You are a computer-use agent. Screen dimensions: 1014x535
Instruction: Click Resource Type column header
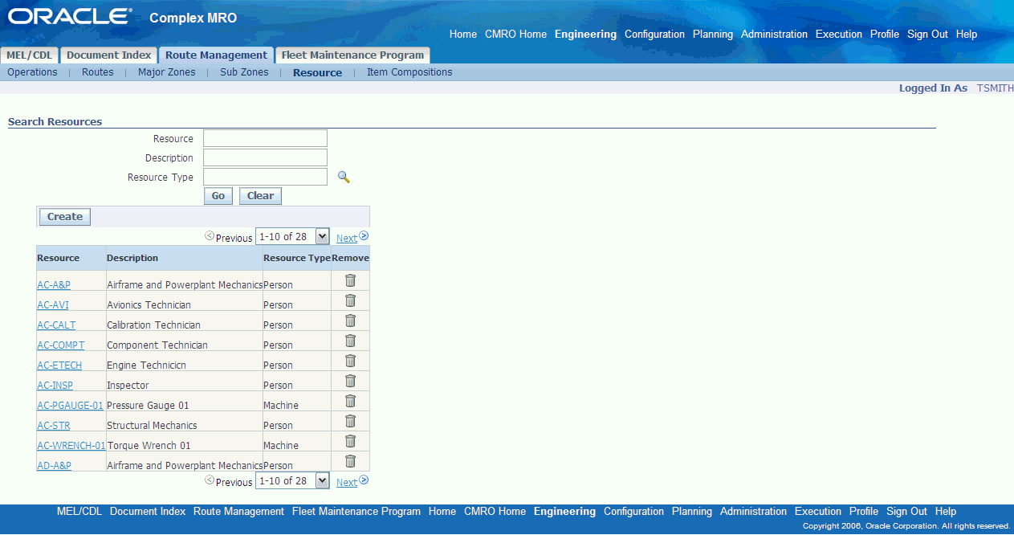coord(297,258)
